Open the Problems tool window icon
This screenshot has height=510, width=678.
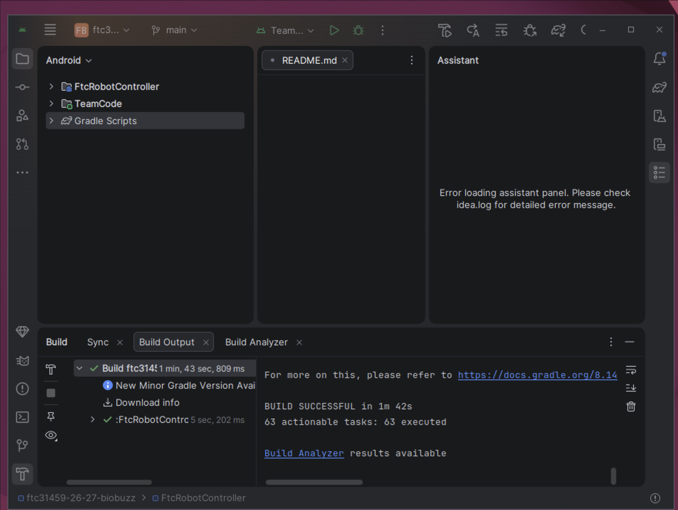(x=22, y=389)
